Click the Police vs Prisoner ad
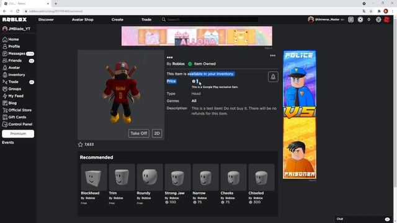The image size is (397, 223). point(300,115)
